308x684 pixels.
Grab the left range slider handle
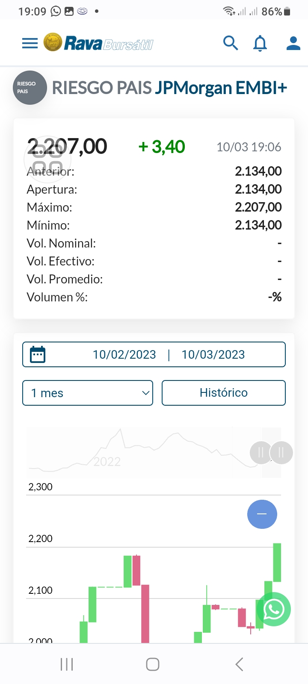(x=261, y=452)
